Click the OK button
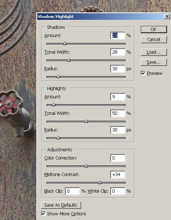This screenshot has width=171, height=220. (154, 30)
